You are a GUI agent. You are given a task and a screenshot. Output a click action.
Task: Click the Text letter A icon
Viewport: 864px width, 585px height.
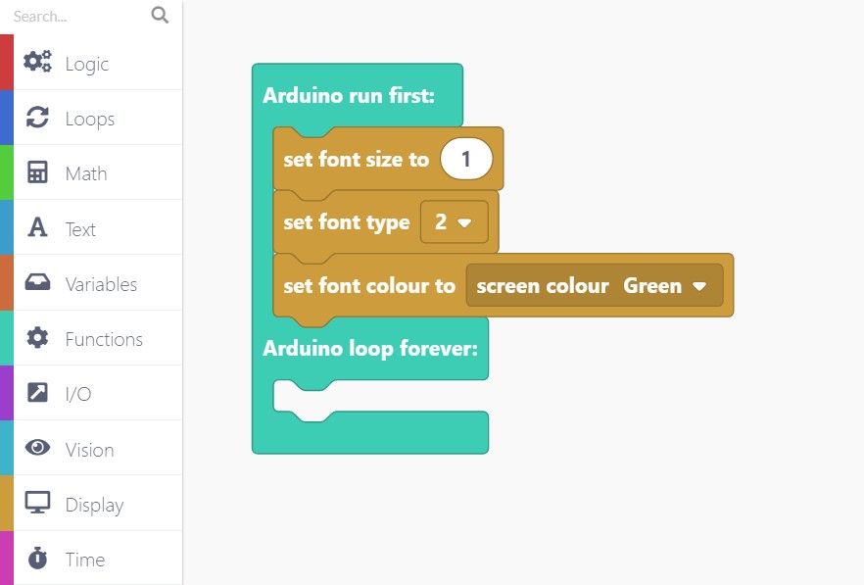pyautogui.click(x=37, y=227)
